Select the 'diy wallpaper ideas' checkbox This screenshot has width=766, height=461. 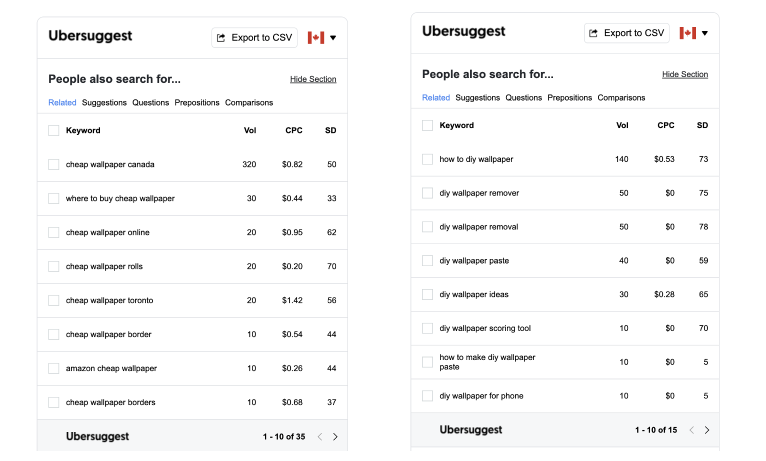click(x=427, y=294)
